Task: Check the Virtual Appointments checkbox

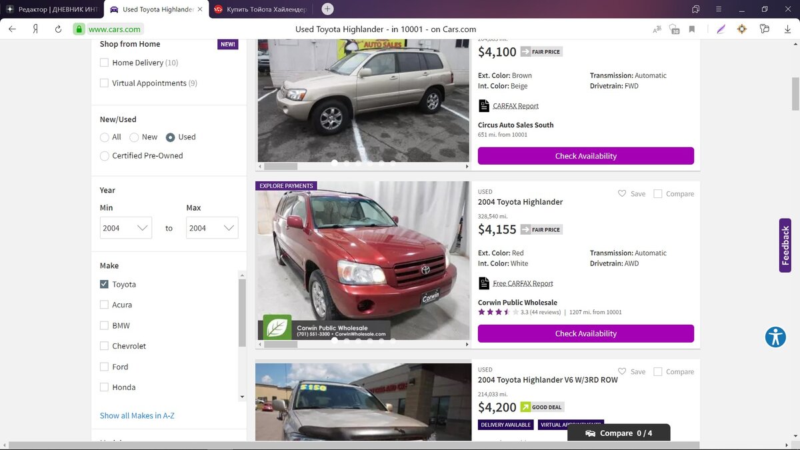Action: [x=104, y=83]
